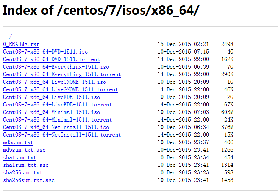Open the sha1sum.txt.asc signature link

[26, 165]
